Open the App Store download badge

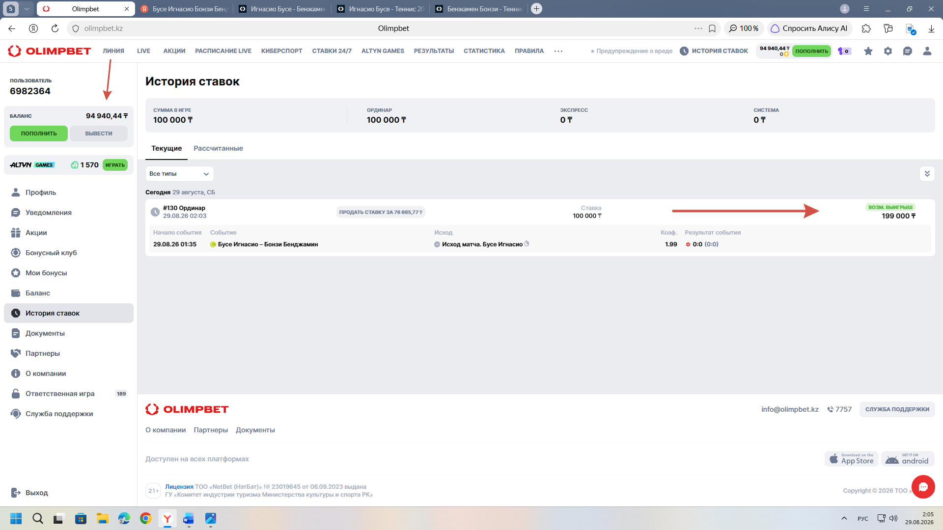pos(852,459)
